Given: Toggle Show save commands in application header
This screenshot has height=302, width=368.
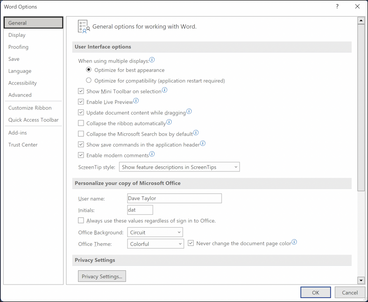Looking at the screenshot, I should click(x=81, y=144).
